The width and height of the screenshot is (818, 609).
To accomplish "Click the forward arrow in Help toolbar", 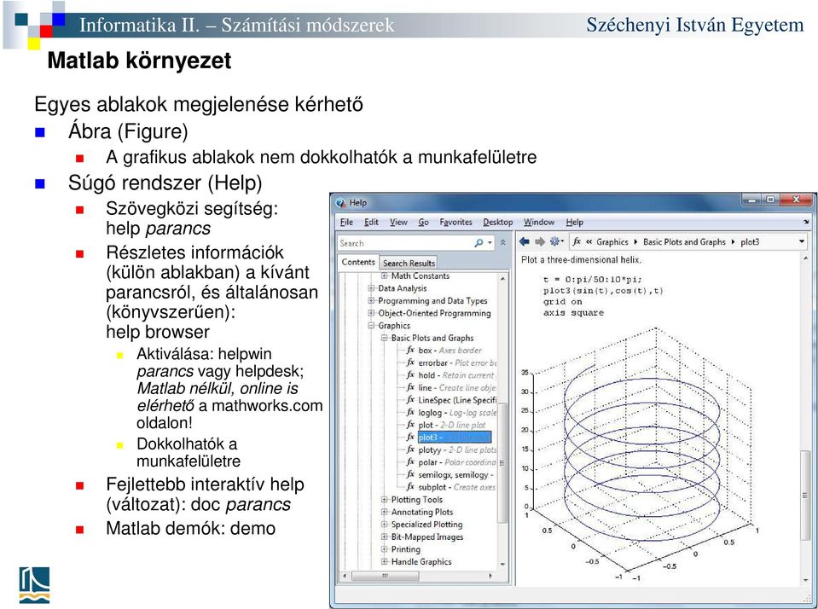I will pyautogui.click(x=540, y=241).
